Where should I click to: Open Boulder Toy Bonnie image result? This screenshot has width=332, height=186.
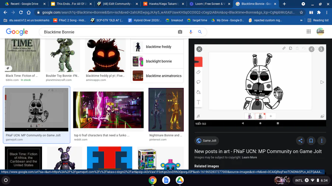[62, 55]
